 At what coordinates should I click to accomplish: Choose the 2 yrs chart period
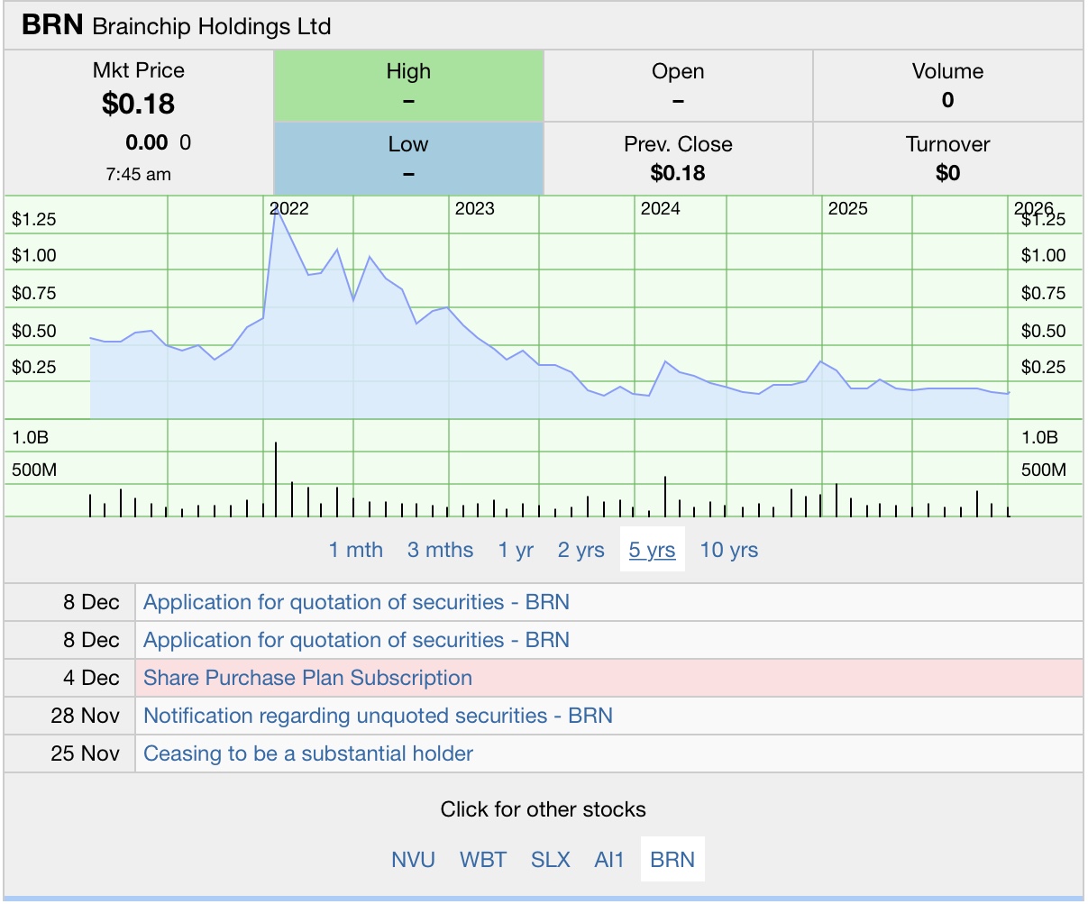(x=581, y=550)
